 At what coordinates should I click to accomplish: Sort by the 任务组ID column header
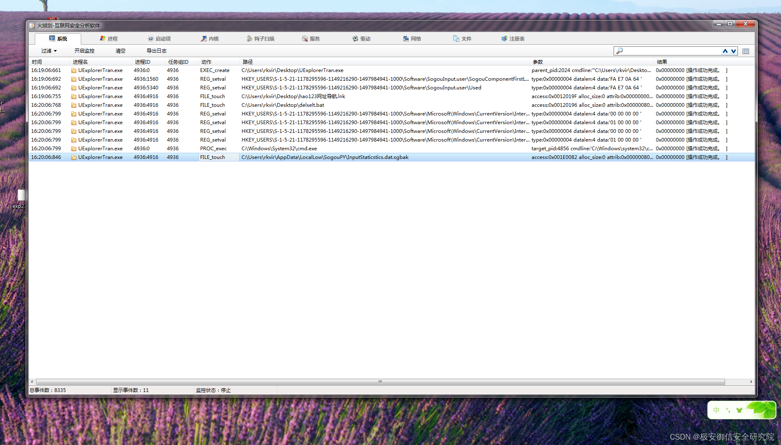pos(182,62)
